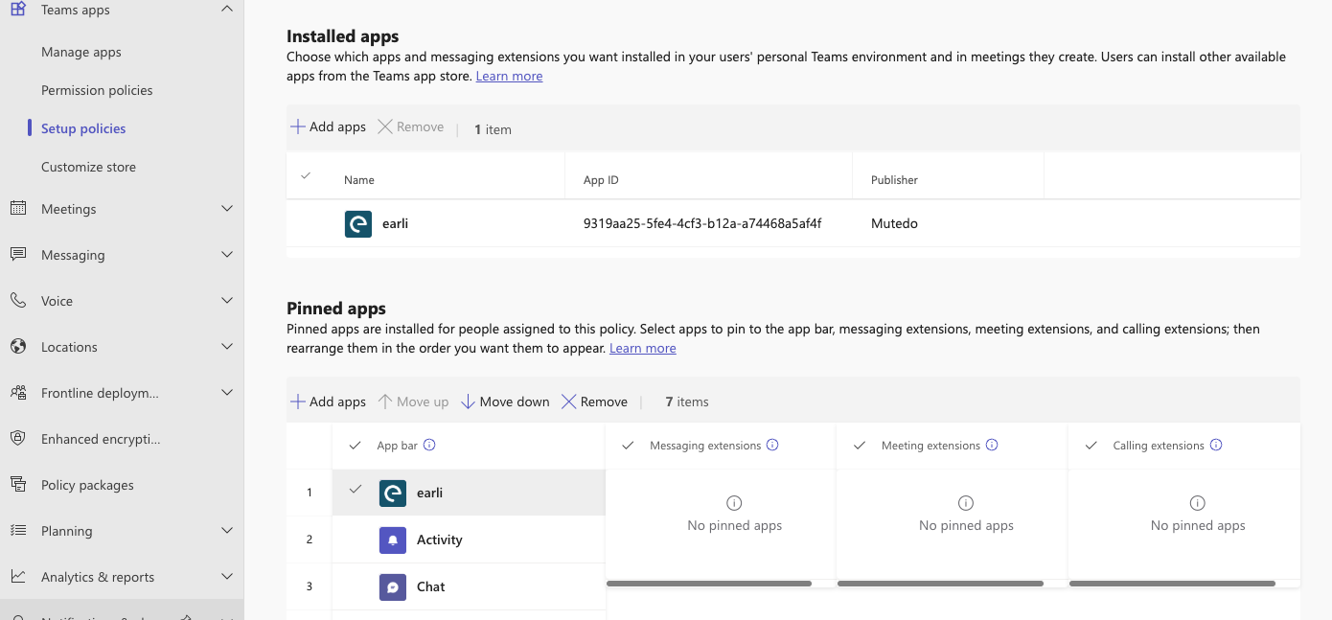Click Add apps under Pinned apps
1332x620 pixels.
point(328,402)
